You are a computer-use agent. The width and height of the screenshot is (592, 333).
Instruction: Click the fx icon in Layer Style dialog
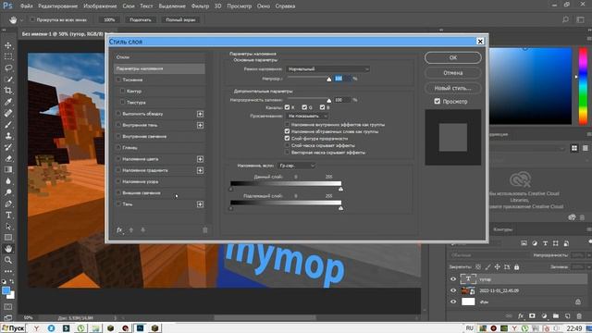coord(119,230)
